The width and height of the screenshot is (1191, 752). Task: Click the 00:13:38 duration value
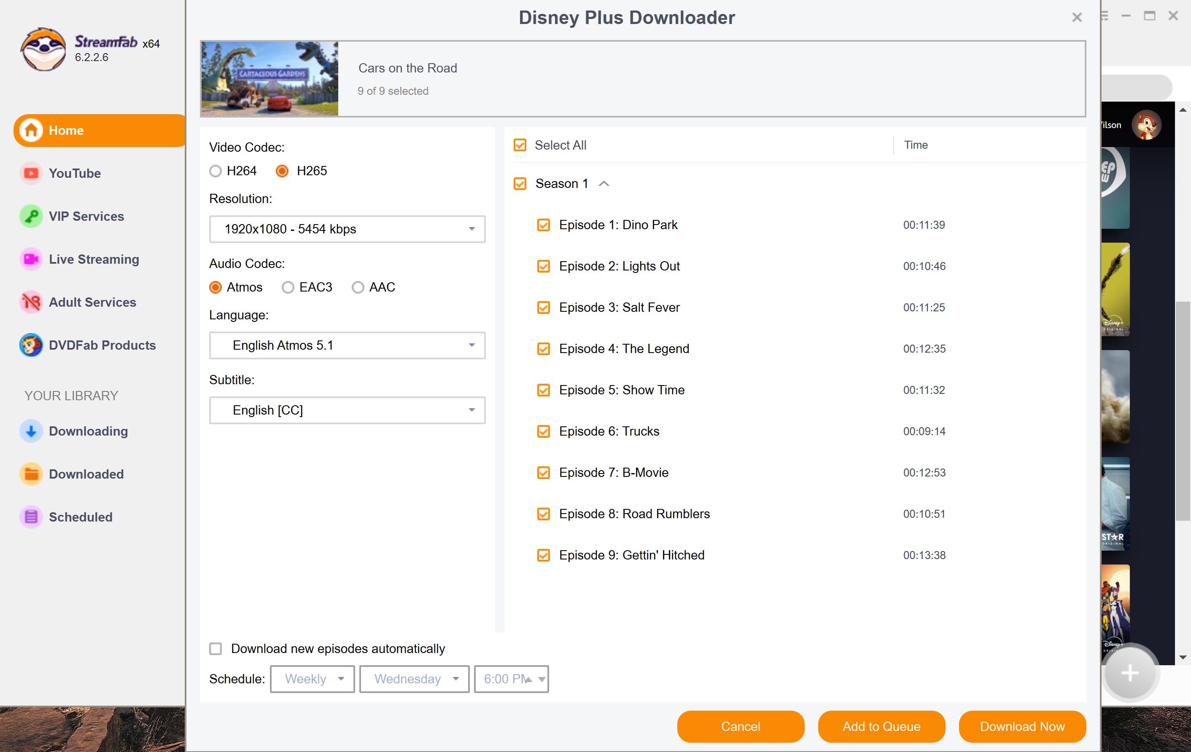pyautogui.click(x=924, y=555)
